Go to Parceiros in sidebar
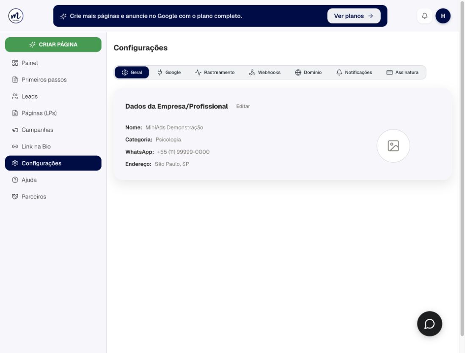 tap(53, 197)
